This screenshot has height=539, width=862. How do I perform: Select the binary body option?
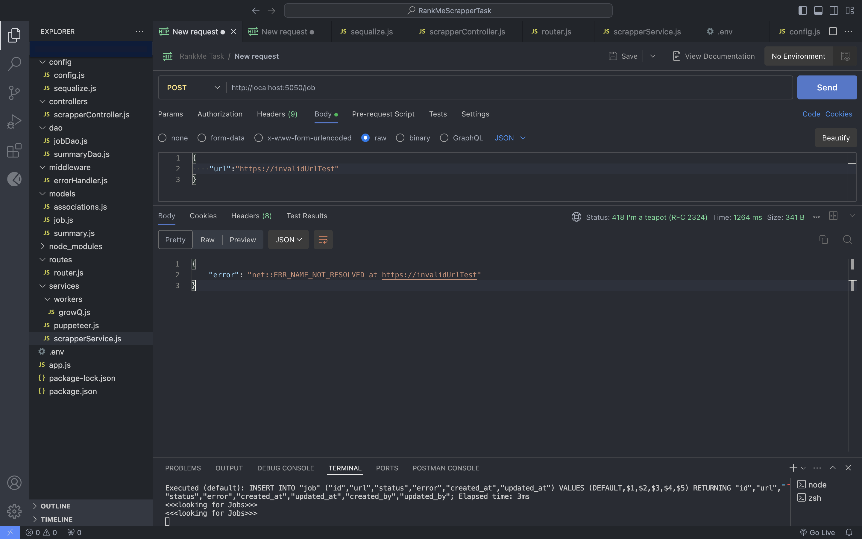400,138
